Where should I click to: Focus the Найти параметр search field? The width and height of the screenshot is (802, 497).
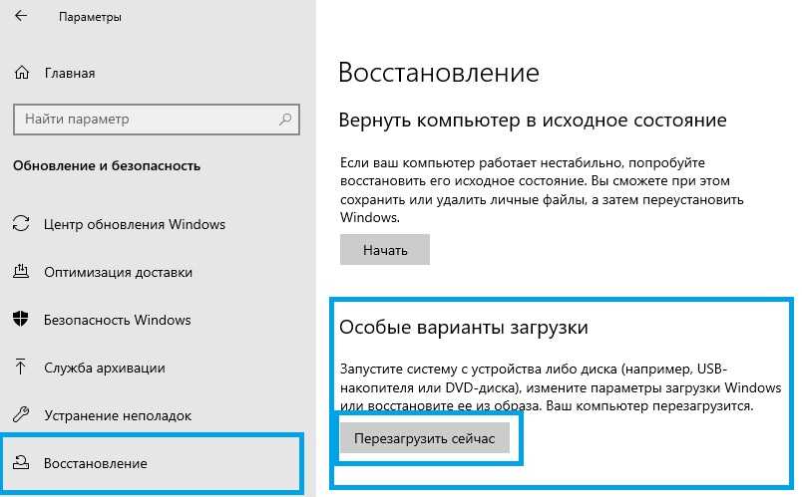156,120
